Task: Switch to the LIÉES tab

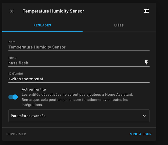Action: click(119, 25)
